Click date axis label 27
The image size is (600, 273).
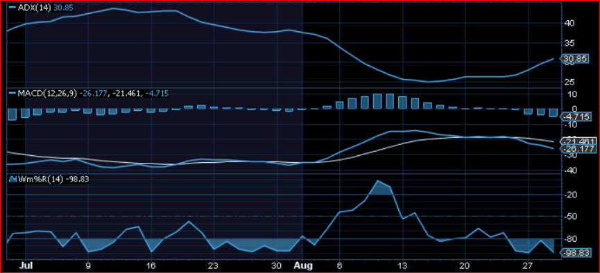pos(528,266)
